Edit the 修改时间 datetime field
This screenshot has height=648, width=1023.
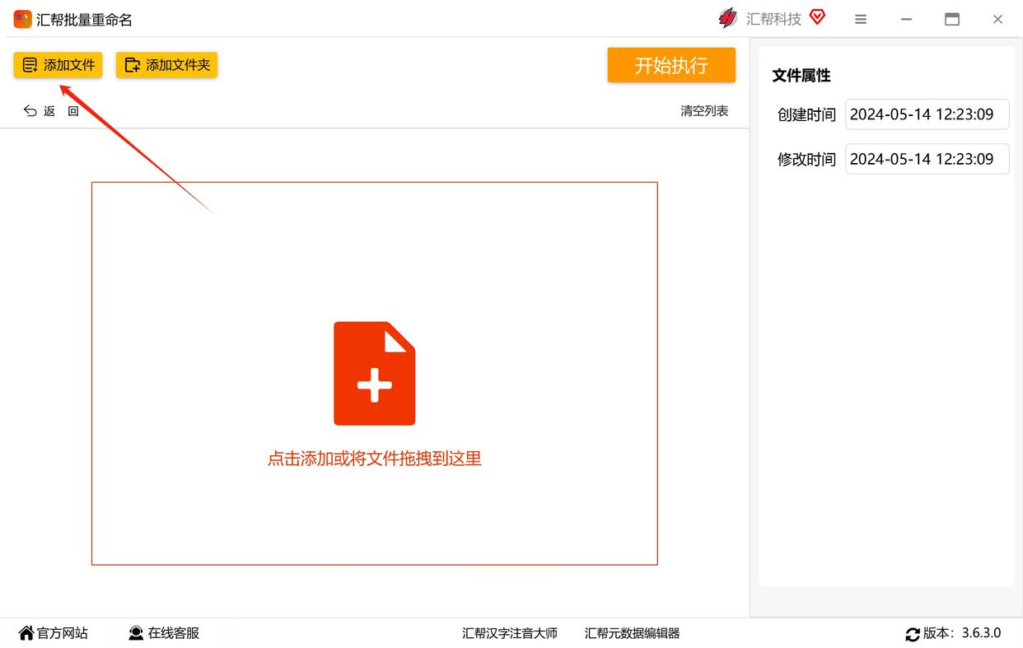point(927,159)
